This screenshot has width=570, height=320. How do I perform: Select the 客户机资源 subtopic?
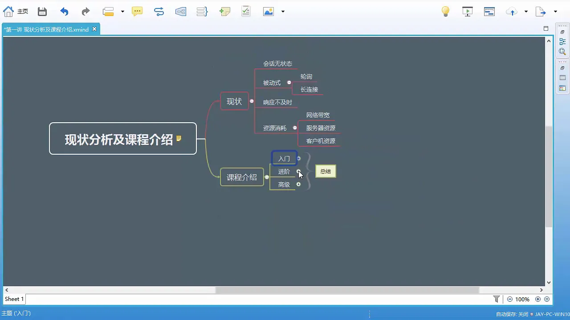pyautogui.click(x=321, y=141)
